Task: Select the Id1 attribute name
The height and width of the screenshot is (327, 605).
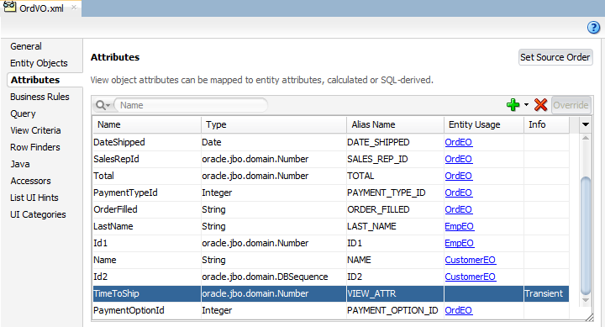Action: [x=100, y=243]
